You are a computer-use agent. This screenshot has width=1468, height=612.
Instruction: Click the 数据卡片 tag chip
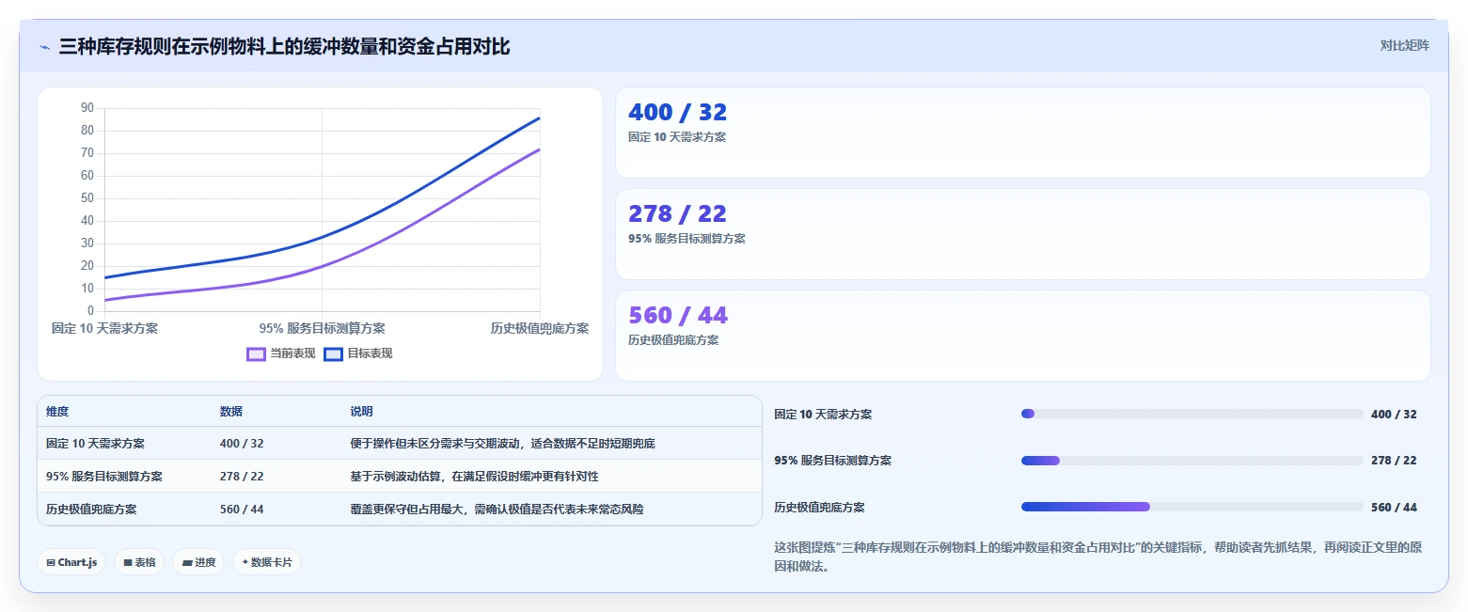click(267, 562)
